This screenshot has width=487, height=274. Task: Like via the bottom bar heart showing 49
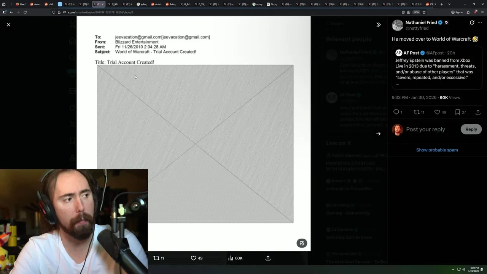click(196, 258)
